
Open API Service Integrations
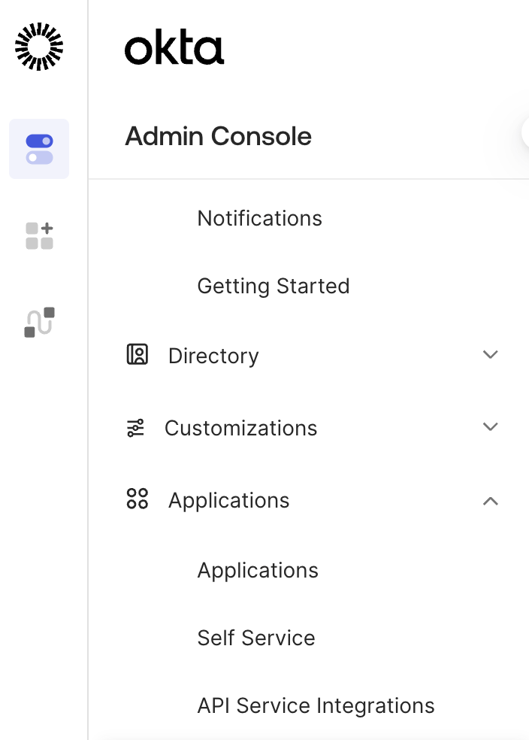316,706
